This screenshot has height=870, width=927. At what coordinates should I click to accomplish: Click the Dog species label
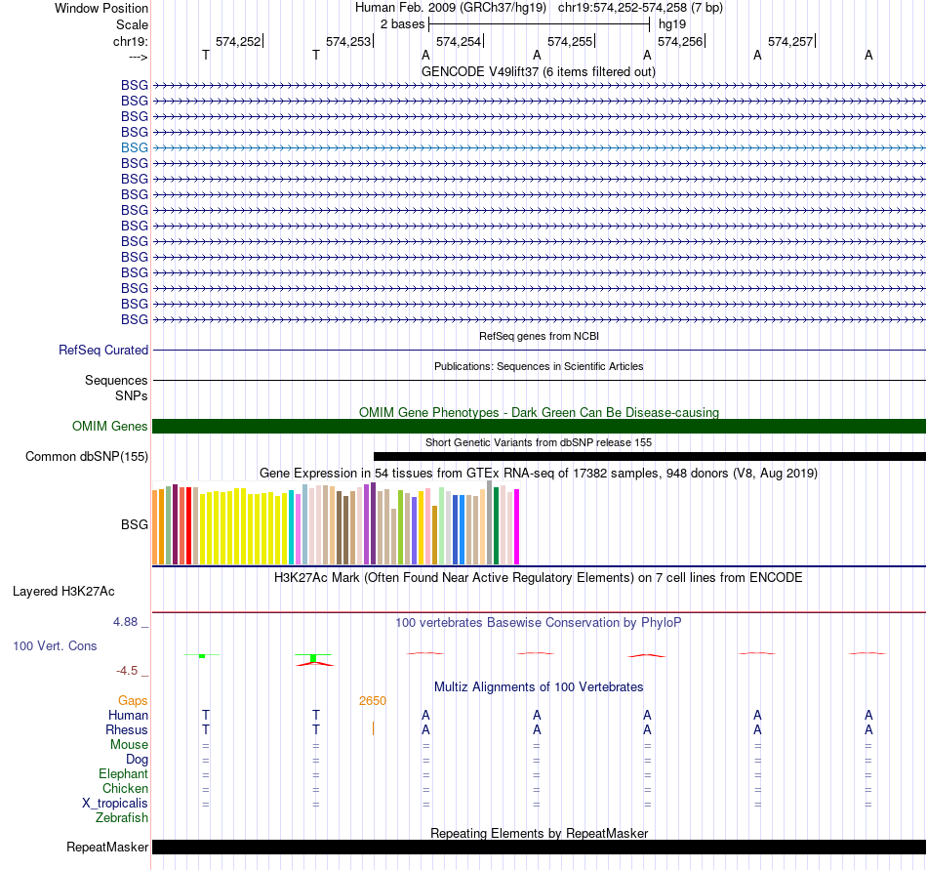point(137,760)
